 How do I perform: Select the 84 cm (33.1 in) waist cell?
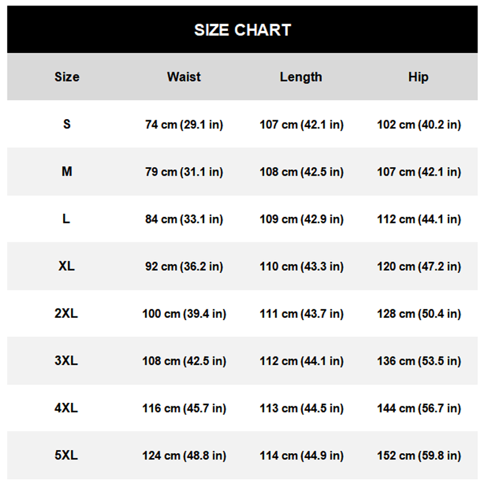(x=183, y=219)
